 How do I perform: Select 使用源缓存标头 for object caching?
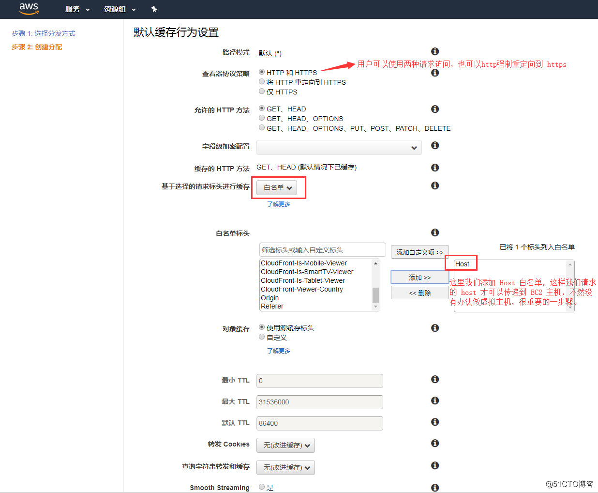coord(262,327)
